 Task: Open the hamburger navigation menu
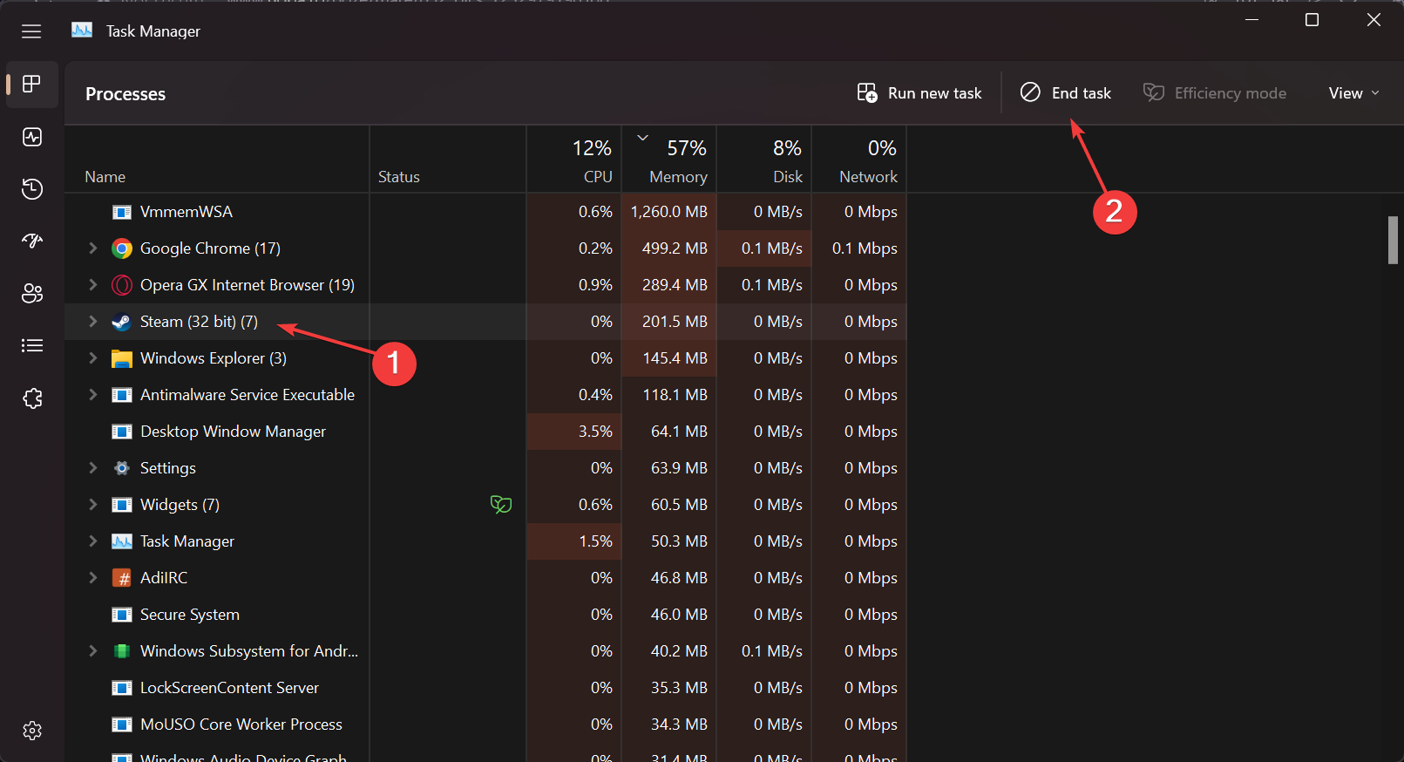[31, 31]
